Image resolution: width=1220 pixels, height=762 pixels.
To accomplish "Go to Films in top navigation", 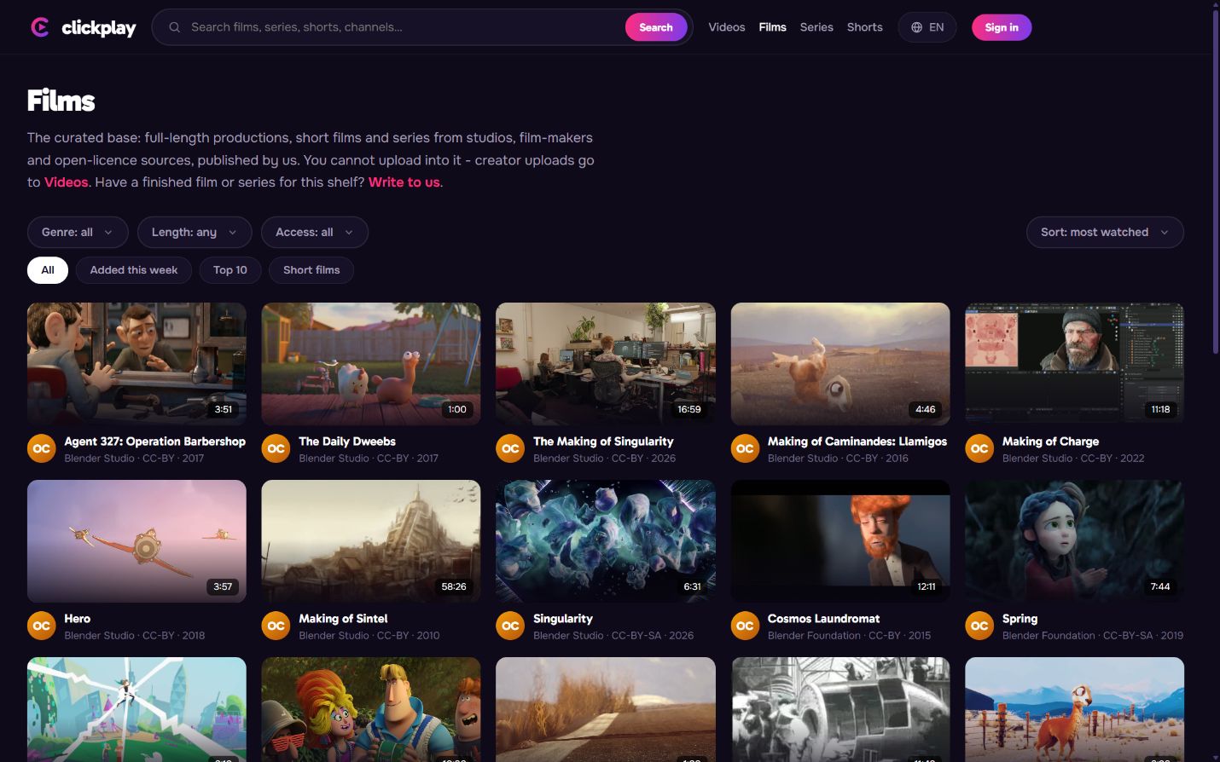I will [x=773, y=27].
